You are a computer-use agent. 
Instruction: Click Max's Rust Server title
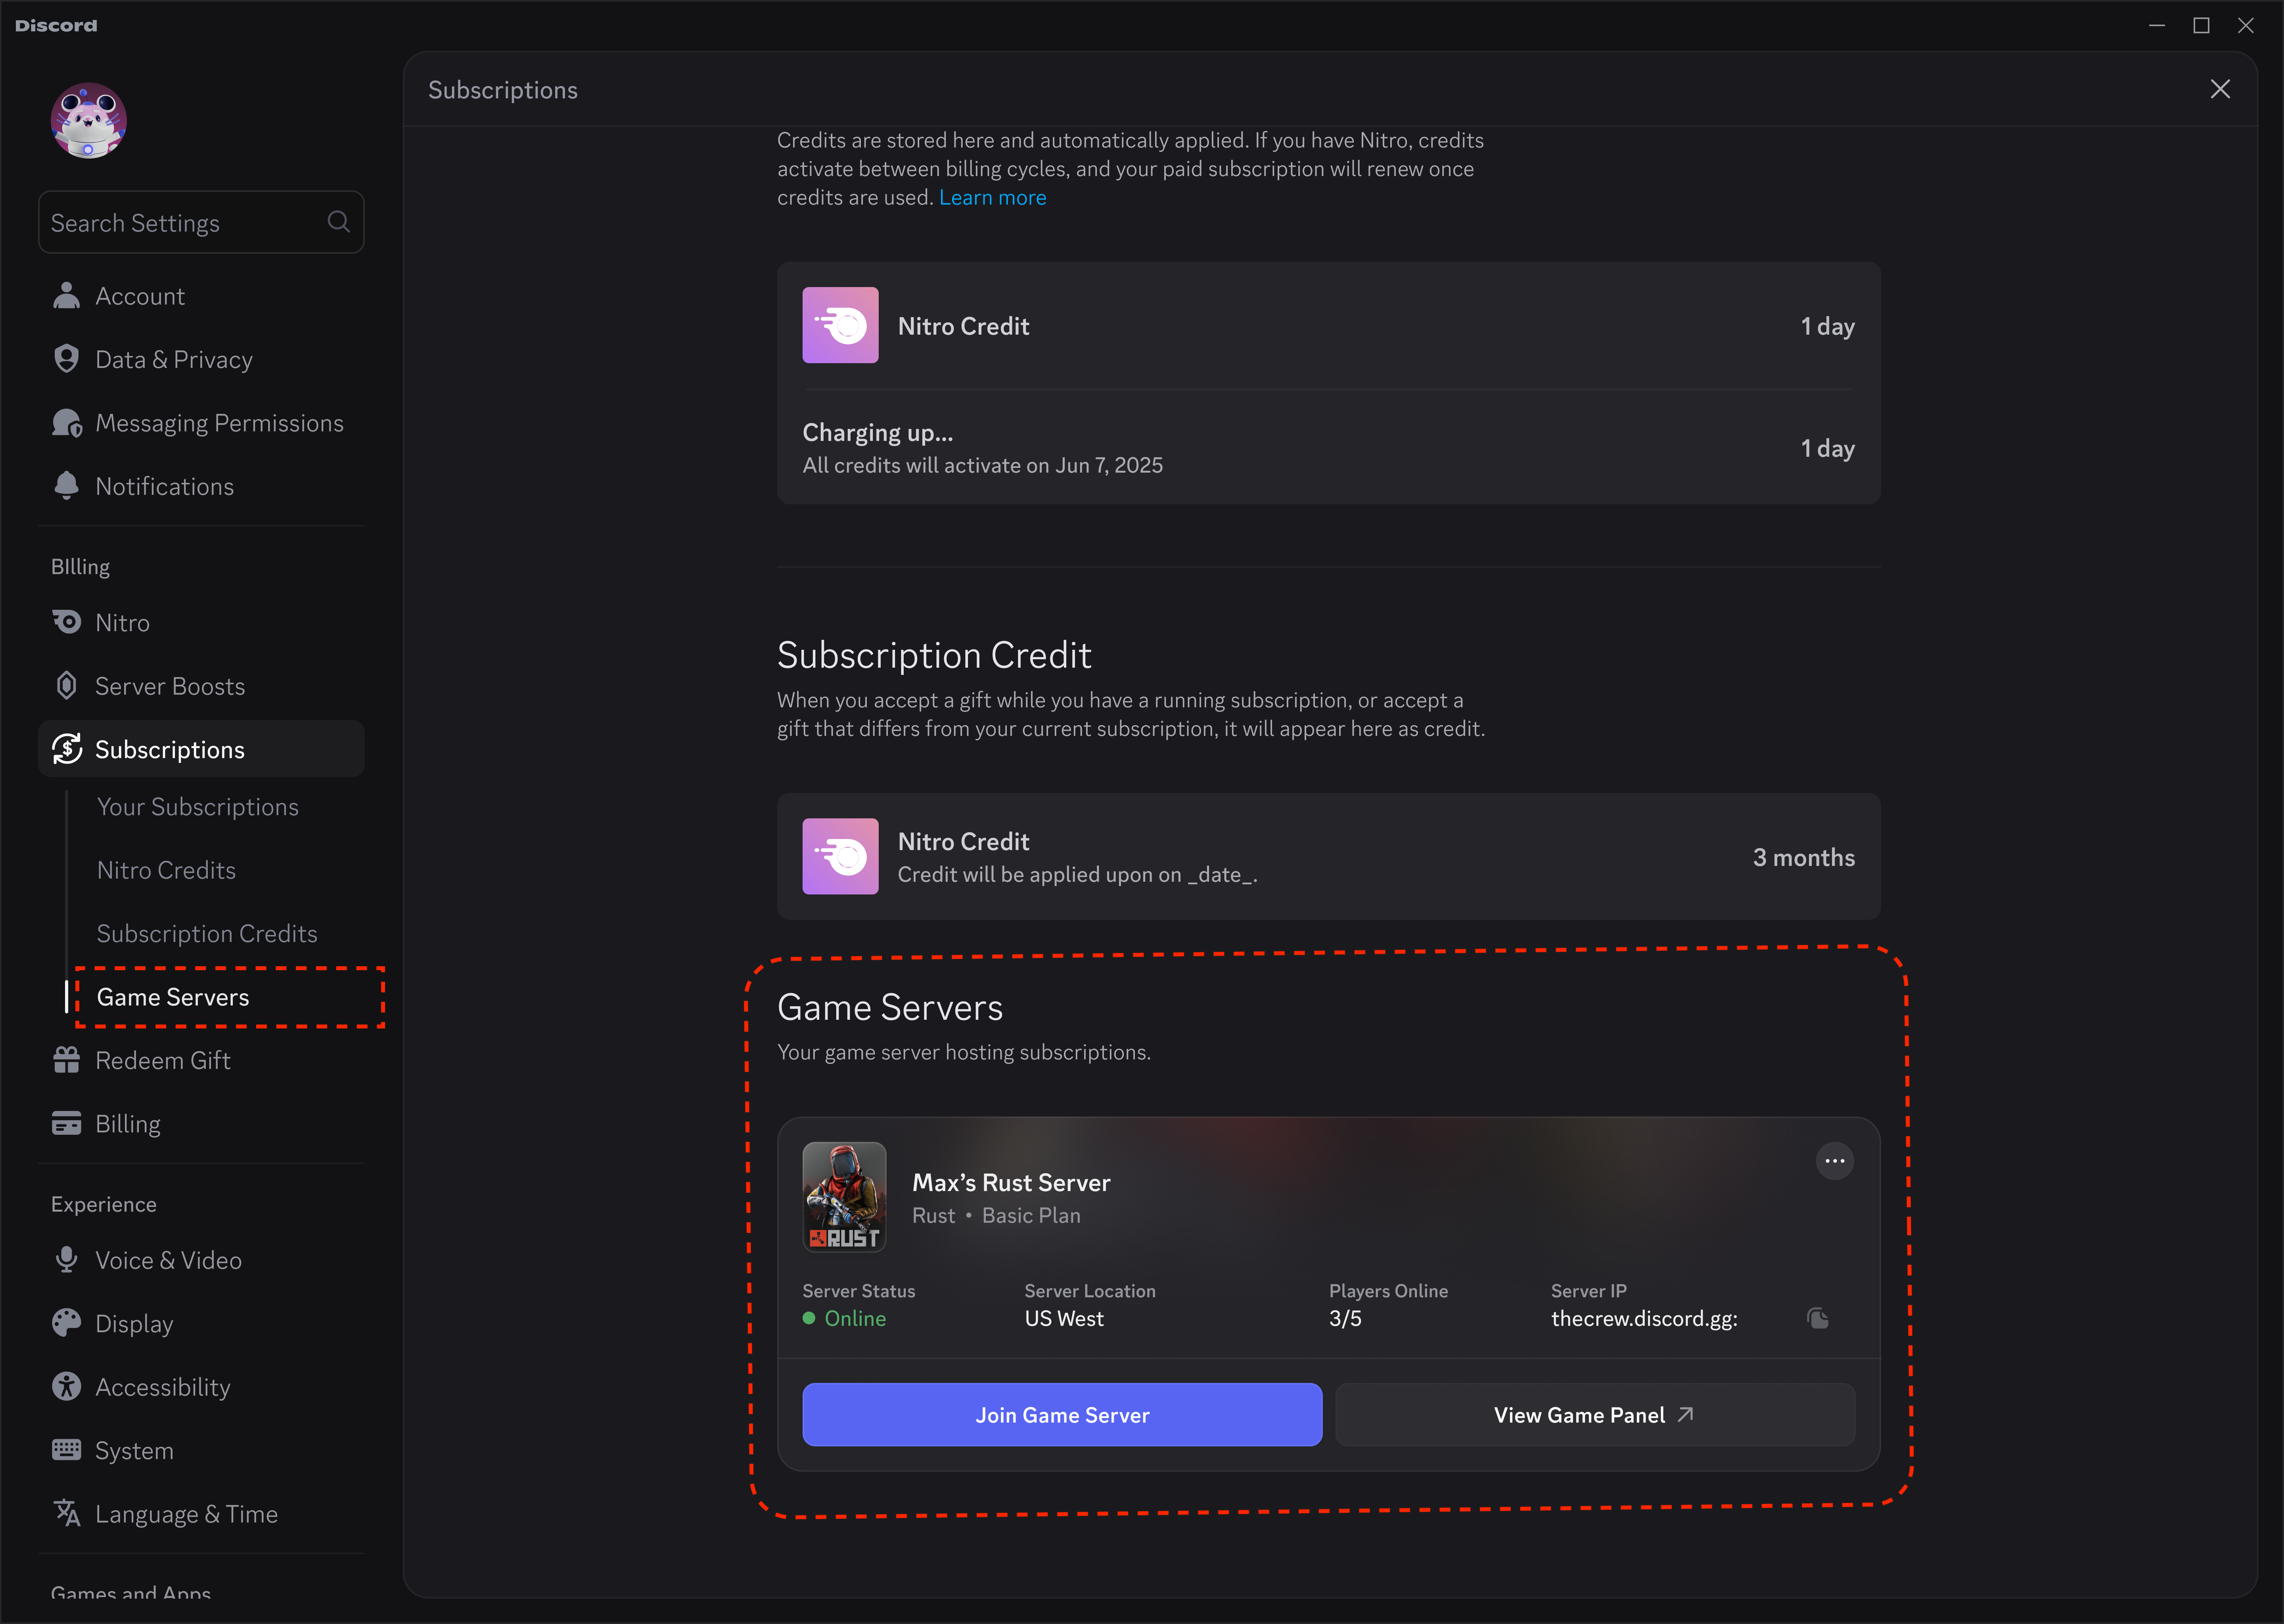[x=1011, y=1183]
